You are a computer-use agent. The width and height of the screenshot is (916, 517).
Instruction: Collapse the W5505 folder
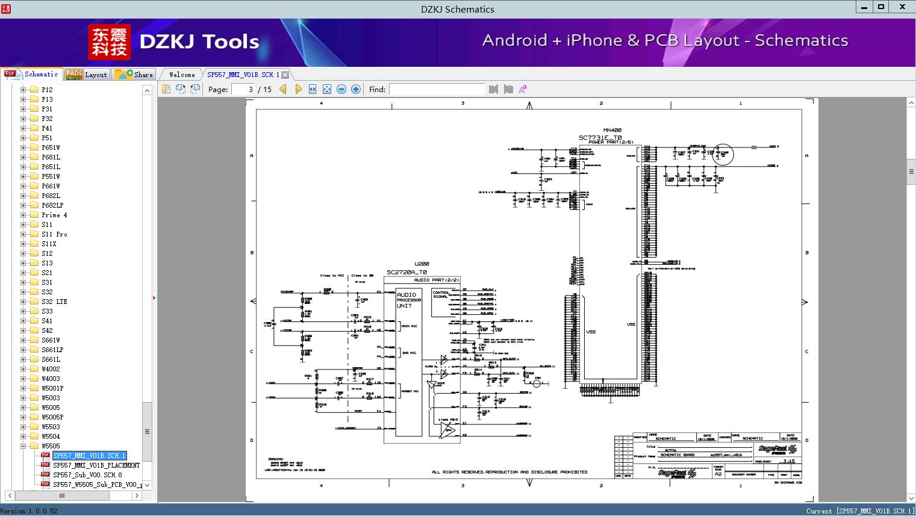(x=23, y=446)
